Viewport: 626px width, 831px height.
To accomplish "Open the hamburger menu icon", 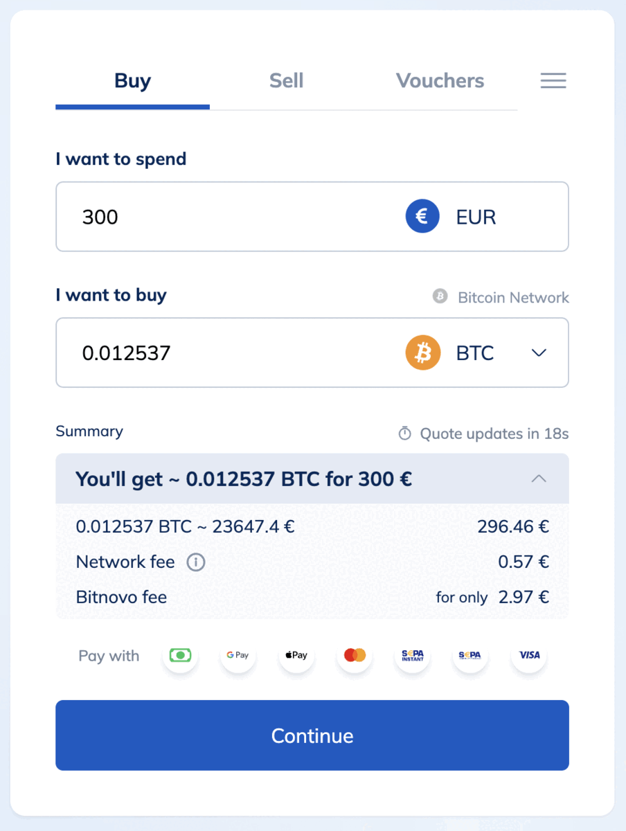I will pos(553,80).
